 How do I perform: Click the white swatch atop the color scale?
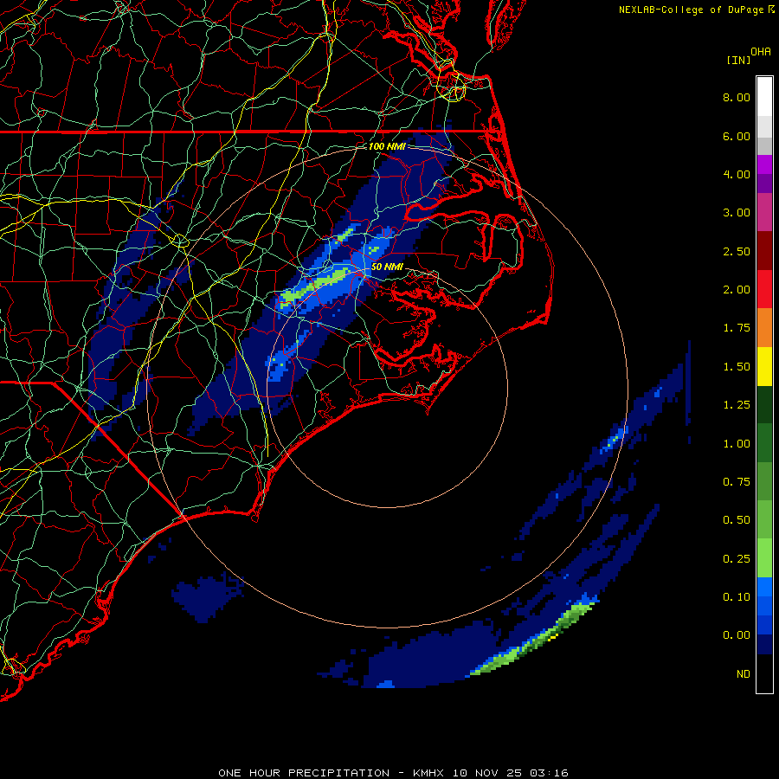pyautogui.click(x=764, y=96)
